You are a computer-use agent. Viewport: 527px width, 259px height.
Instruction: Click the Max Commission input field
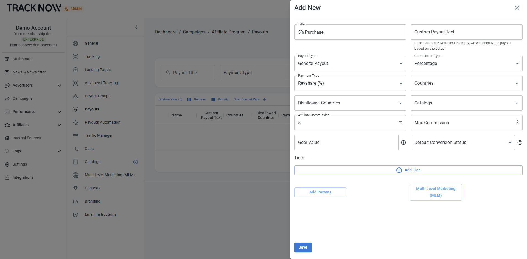tap(462, 123)
